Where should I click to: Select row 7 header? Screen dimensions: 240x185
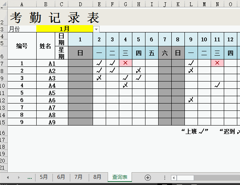click(2, 63)
